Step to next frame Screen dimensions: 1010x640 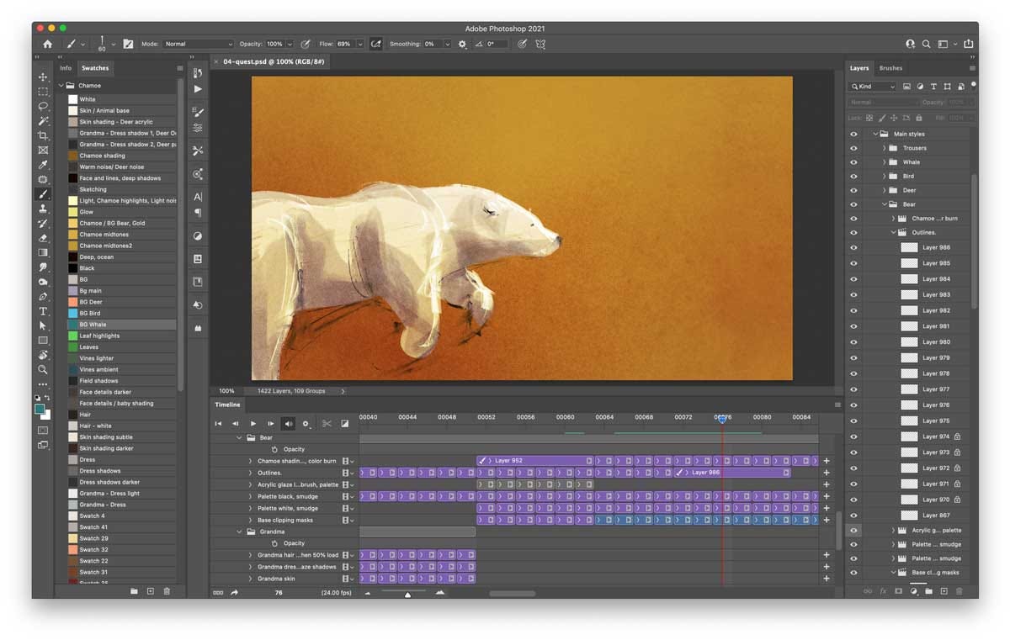tap(270, 424)
